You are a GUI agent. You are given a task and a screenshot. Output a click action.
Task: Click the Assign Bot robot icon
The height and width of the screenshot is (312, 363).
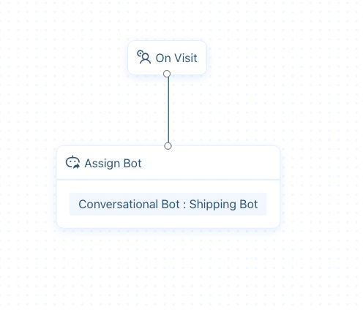72,162
